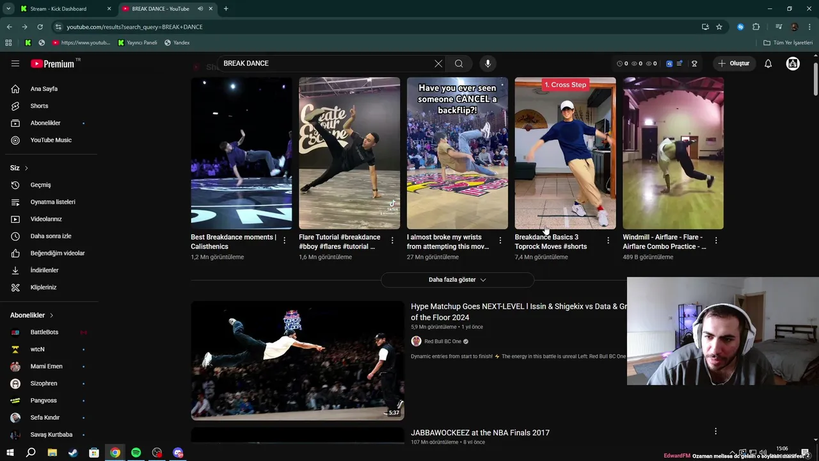
Task: Open BattleBots channel subscription
Action: (x=44, y=332)
